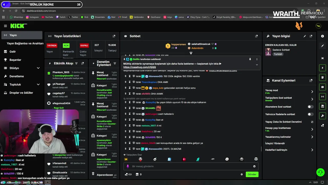The width and height of the screenshot is (328, 185).
Task: Open the casehug.com/r/QQQ link
Action: (x=139, y=67)
